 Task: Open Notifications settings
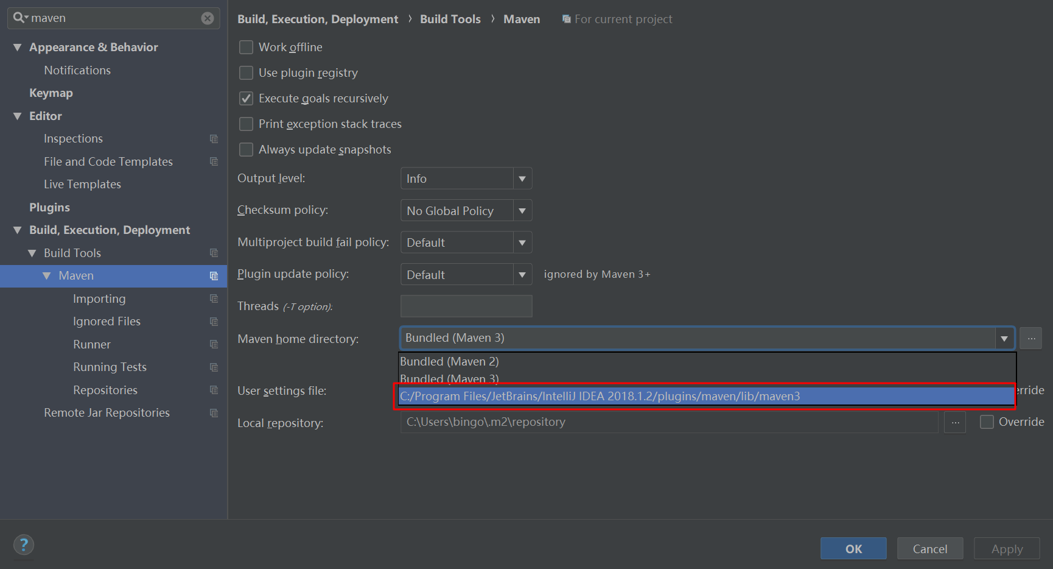pos(77,70)
